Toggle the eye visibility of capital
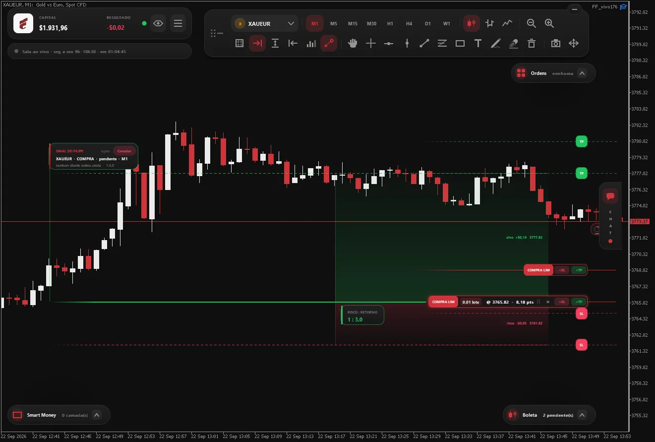Screen dimensions: 655x442 pos(158,23)
